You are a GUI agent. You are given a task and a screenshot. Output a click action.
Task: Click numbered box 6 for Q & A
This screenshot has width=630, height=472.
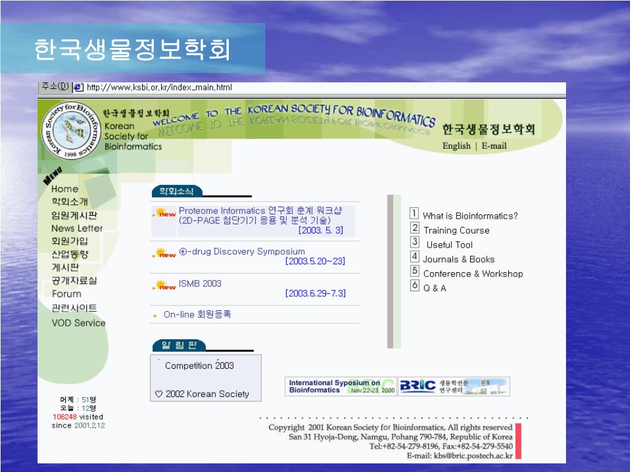coord(414,285)
